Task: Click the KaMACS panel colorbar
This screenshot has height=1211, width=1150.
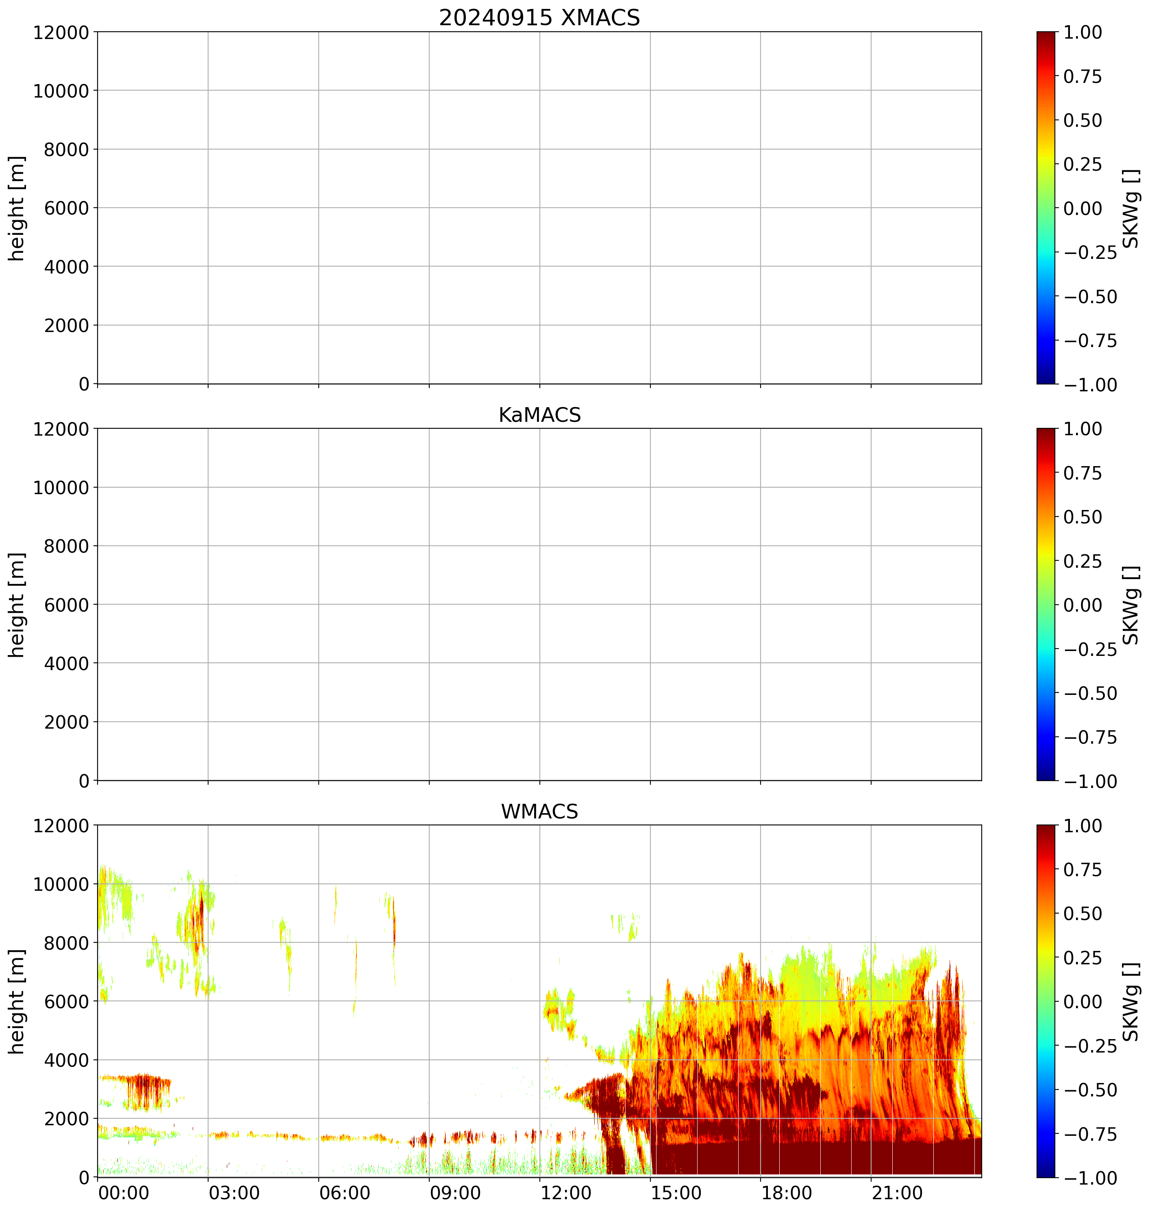Action: coord(1046,604)
